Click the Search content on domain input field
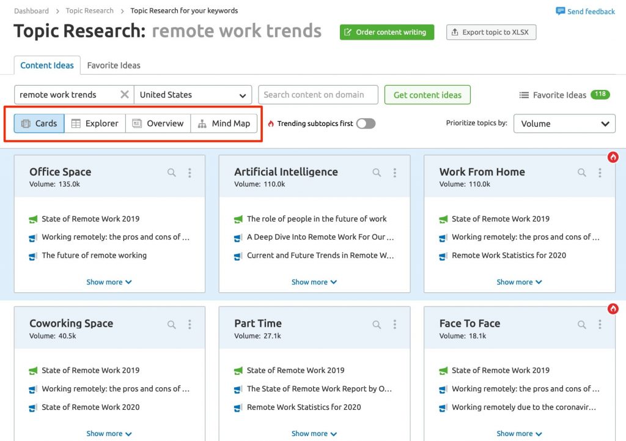Screen dimensions: 626x441 coord(317,95)
